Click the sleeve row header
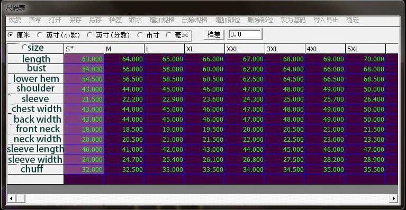The height and width of the screenshot is (210, 406). (36, 99)
